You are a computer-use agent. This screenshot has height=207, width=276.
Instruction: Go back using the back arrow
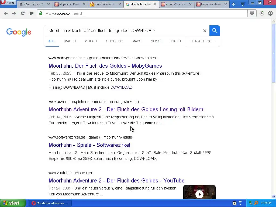[6, 13]
